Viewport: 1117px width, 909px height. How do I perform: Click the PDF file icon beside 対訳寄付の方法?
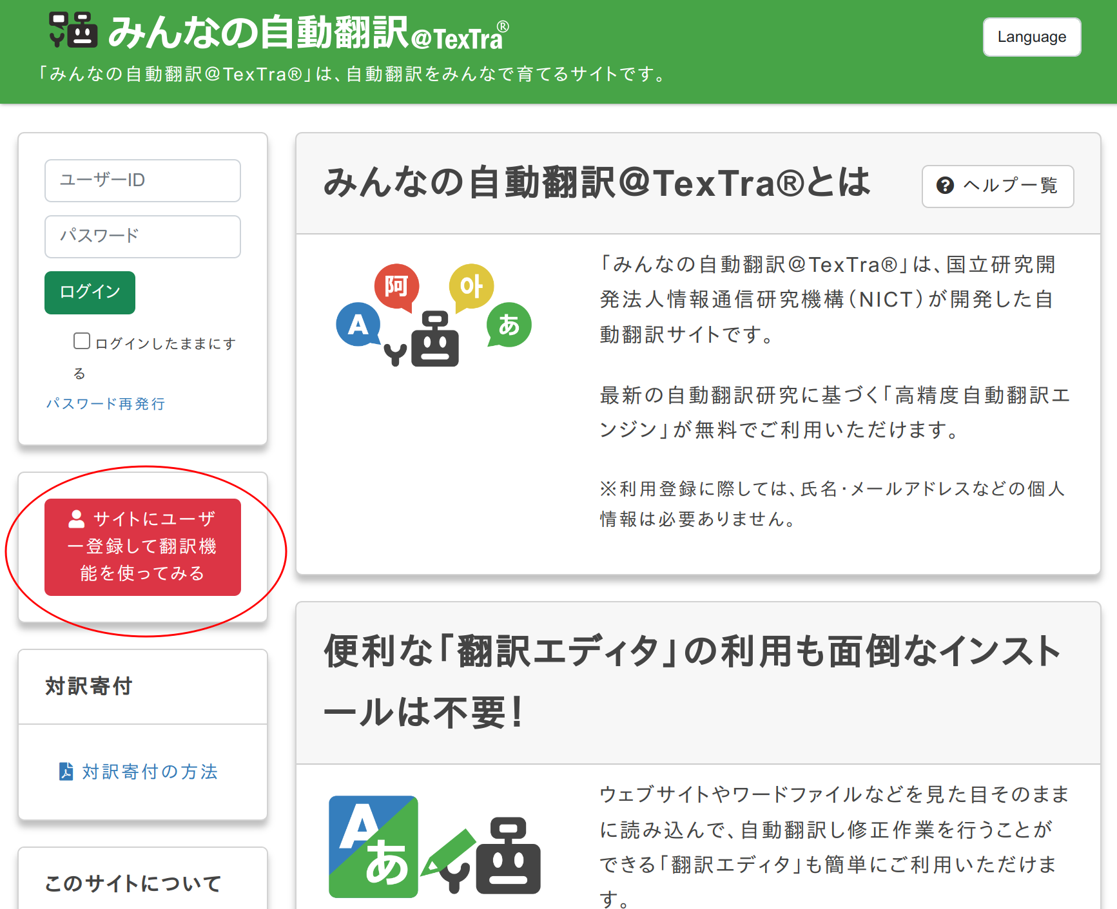tap(66, 772)
